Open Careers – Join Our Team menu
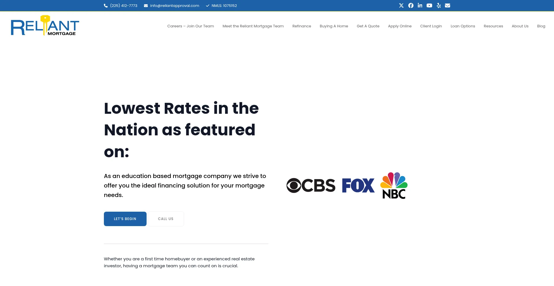This screenshot has height=286, width=554. click(x=190, y=26)
